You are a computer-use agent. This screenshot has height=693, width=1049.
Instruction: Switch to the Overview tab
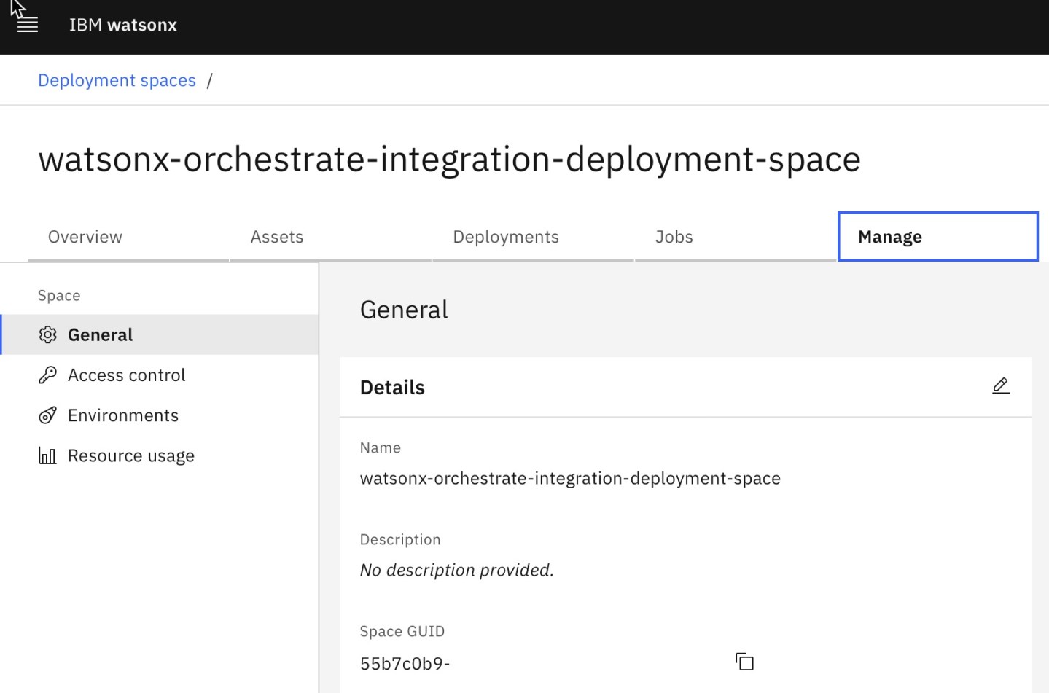coord(85,236)
